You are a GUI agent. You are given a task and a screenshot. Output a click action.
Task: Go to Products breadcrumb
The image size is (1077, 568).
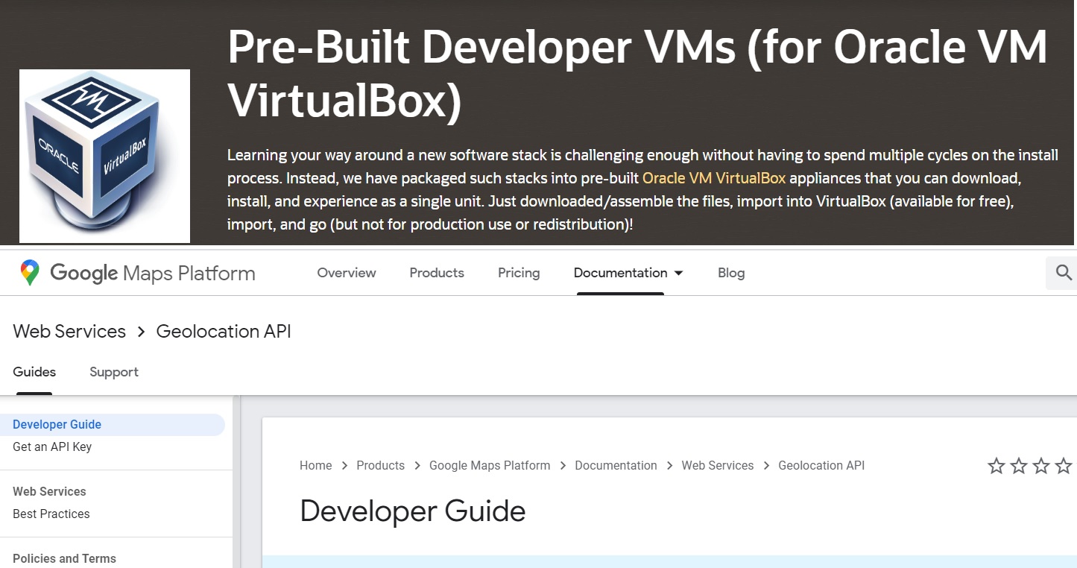point(380,466)
